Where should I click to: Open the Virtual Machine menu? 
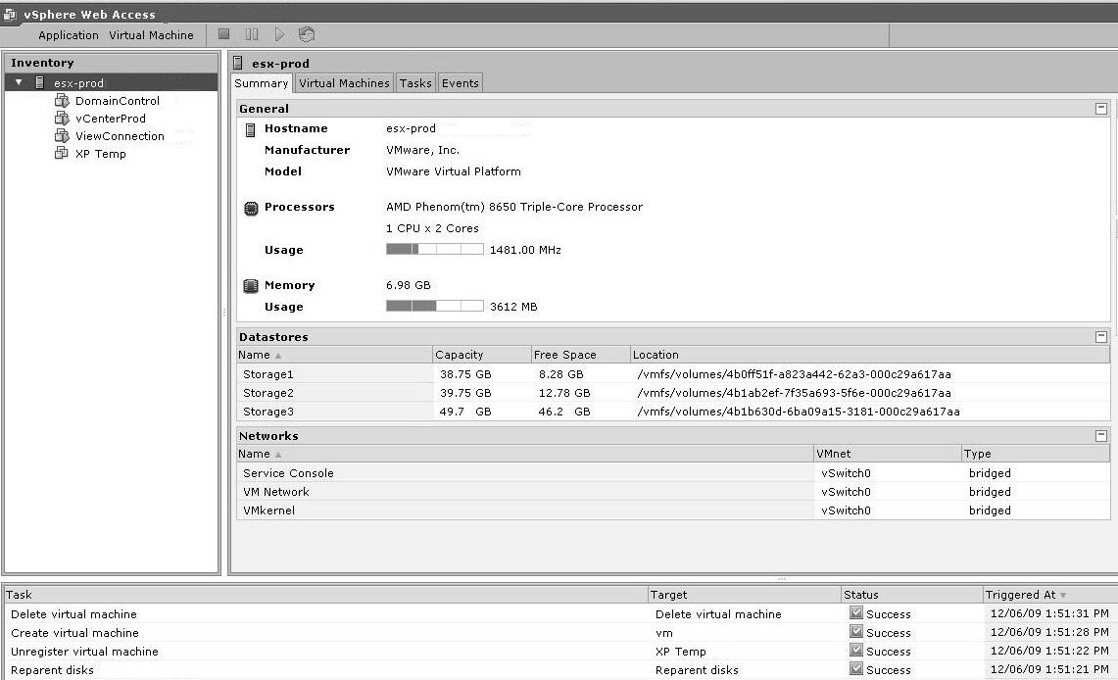point(151,35)
